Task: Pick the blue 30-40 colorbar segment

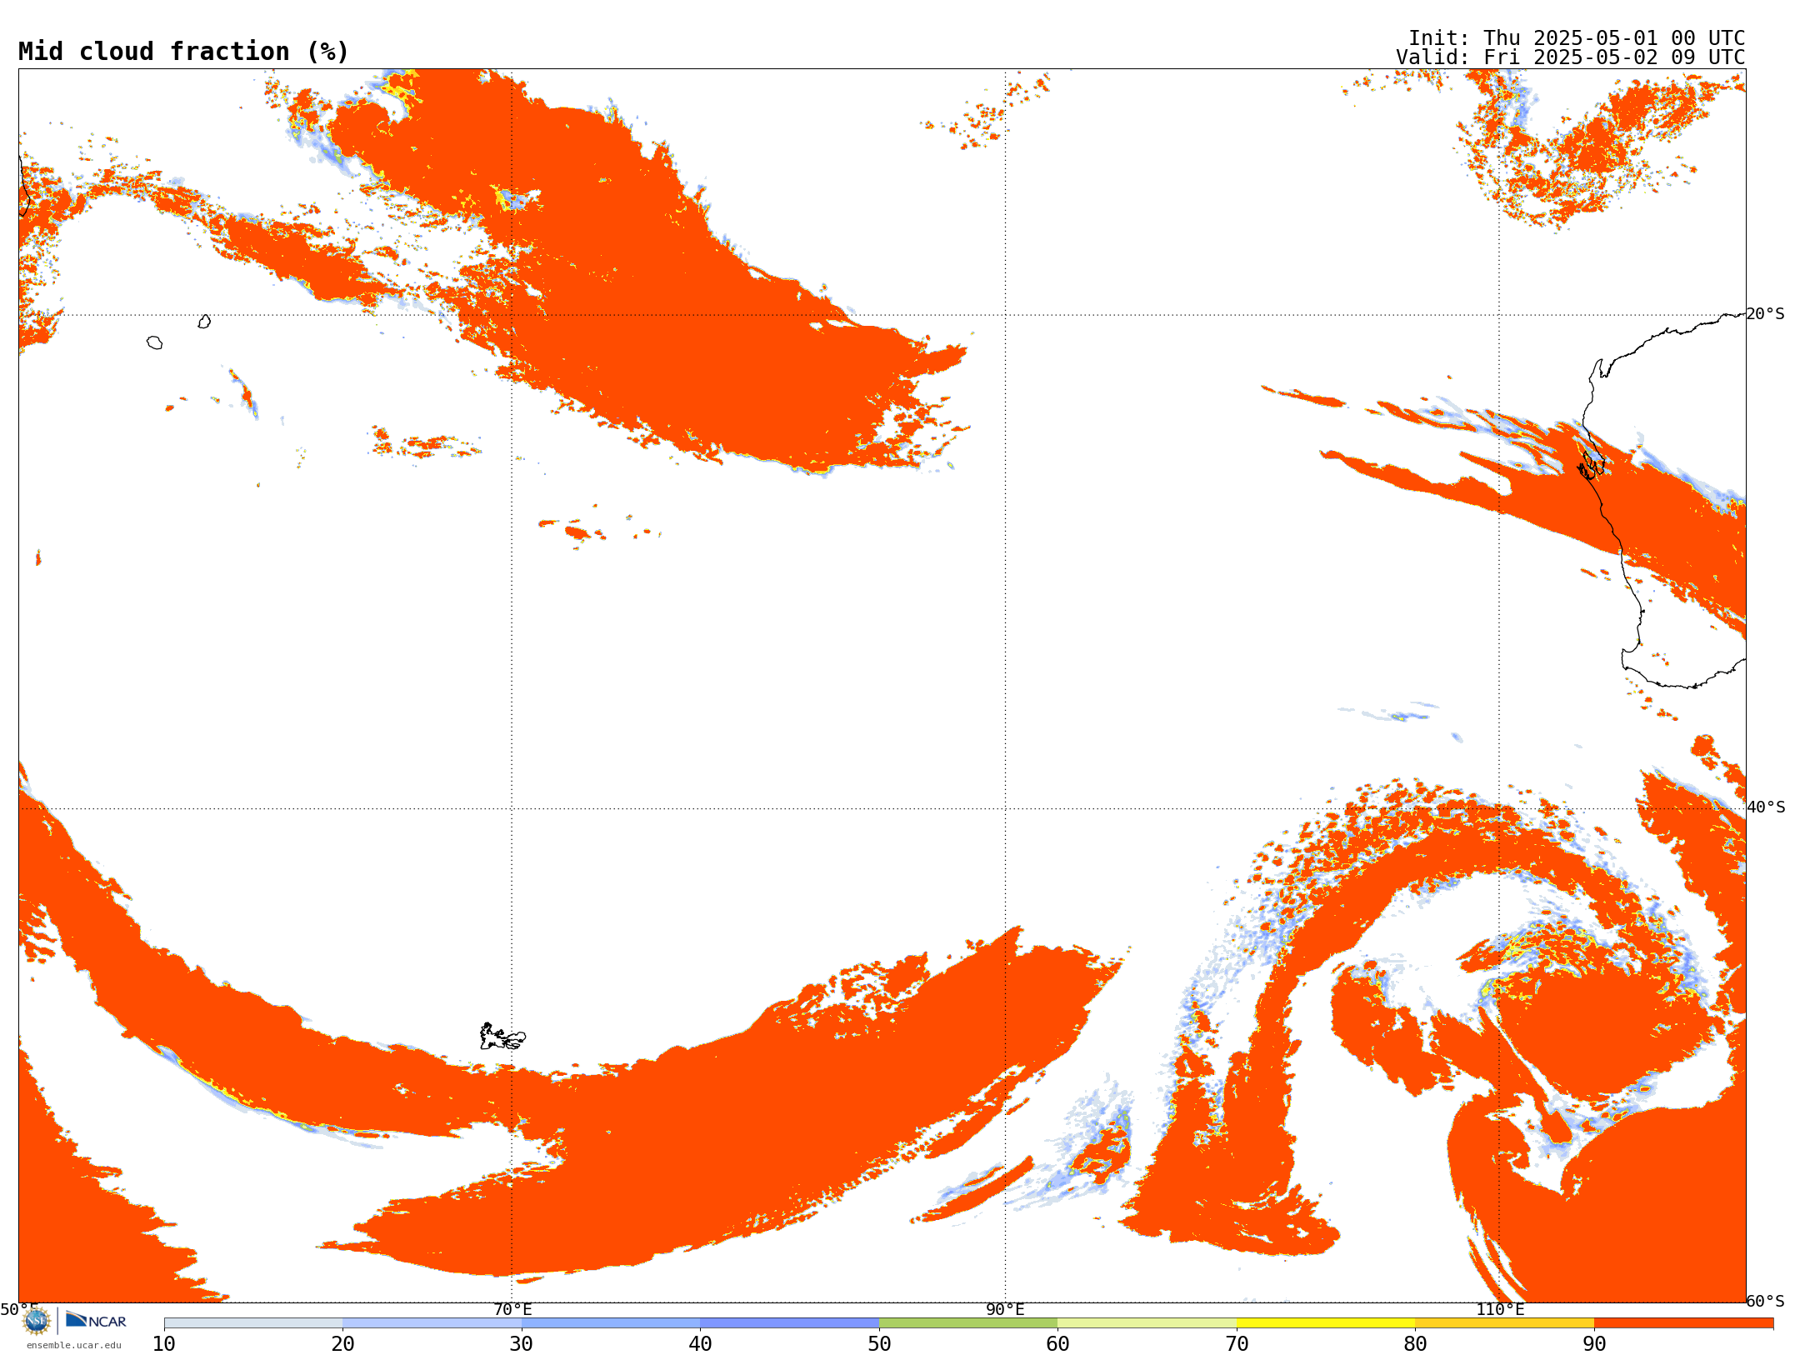Action: point(611,1323)
